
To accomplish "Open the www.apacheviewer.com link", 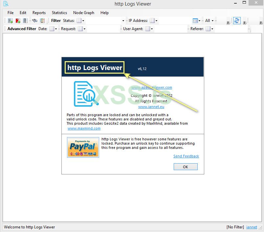I will pos(152,87).
